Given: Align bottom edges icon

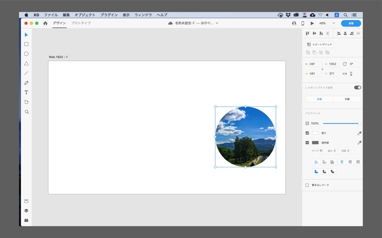Looking at the screenshot, I should (x=321, y=33).
